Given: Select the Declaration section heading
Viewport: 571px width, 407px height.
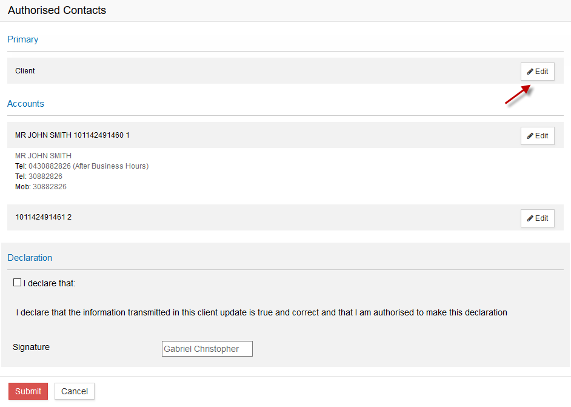Looking at the screenshot, I should point(30,258).
